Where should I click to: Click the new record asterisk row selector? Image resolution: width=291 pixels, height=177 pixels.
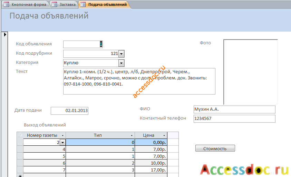pos(20,175)
